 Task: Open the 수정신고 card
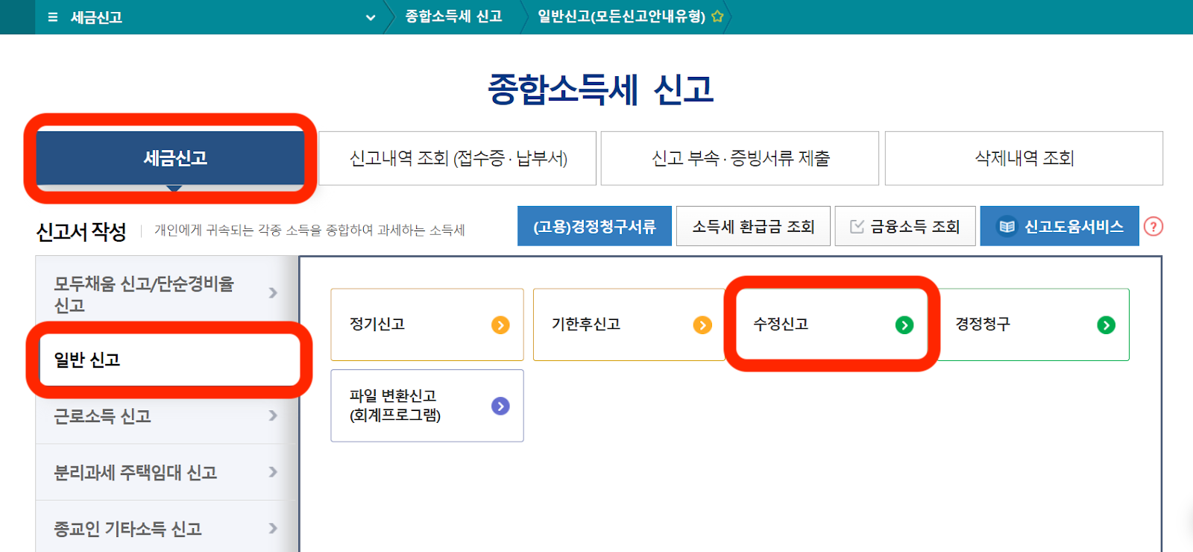[831, 324]
